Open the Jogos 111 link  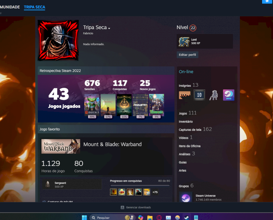click(187, 113)
